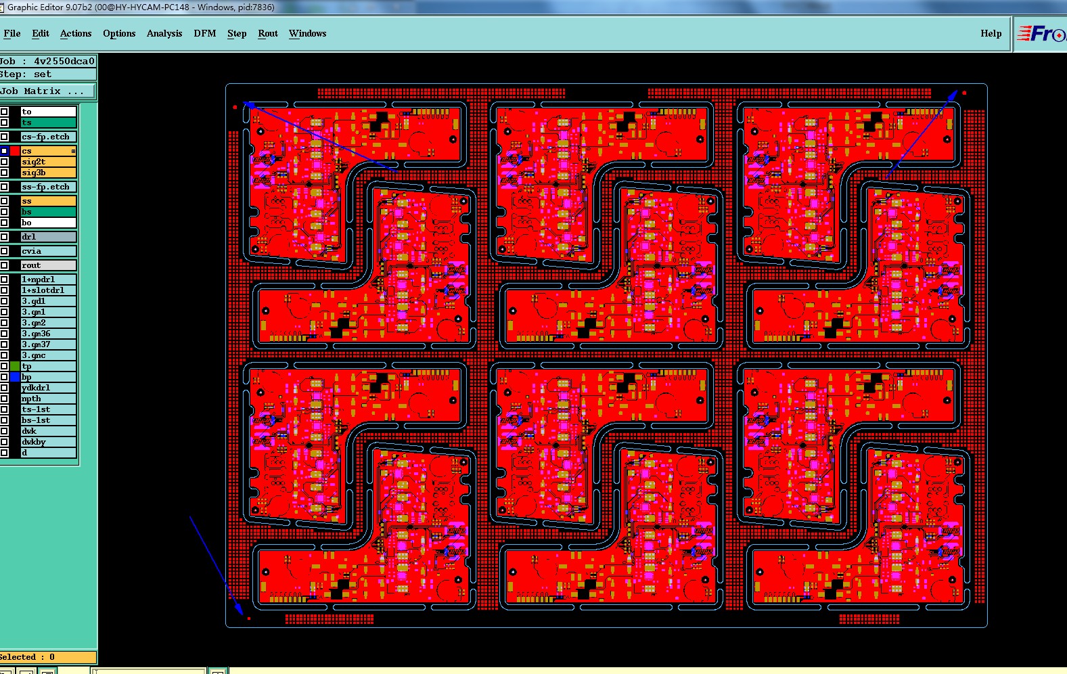Screen dimensions: 1067x674
Task: Click the blue color swatch of layer bp
Action: pyautogui.click(x=15, y=377)
